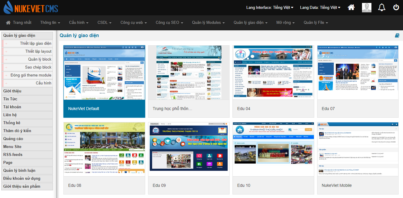
Task: Open Quản lý block in sidebar
Action: 27,59
